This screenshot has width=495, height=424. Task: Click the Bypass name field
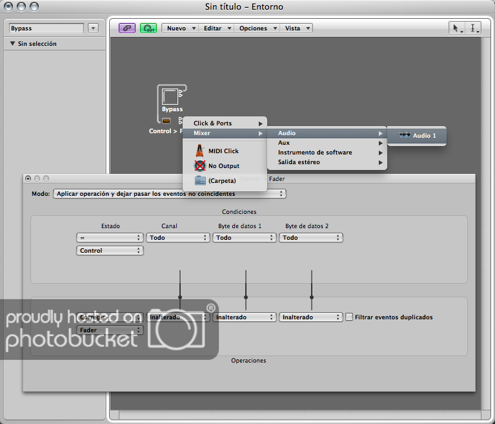(46, 28)
